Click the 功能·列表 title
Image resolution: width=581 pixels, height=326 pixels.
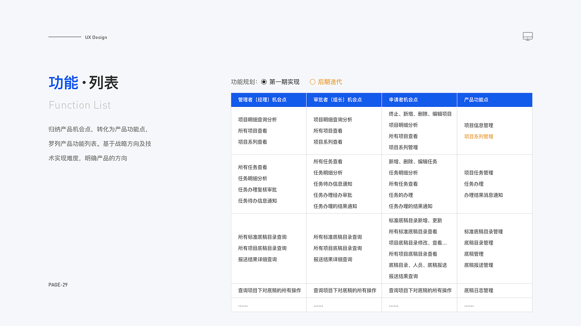click(x=84, y=83)
